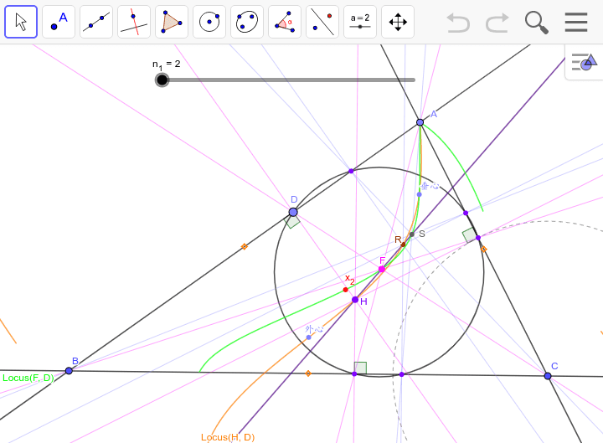Open the Style Bar toggle
Screen dimensions: 603x443
(x=585, y=62)
